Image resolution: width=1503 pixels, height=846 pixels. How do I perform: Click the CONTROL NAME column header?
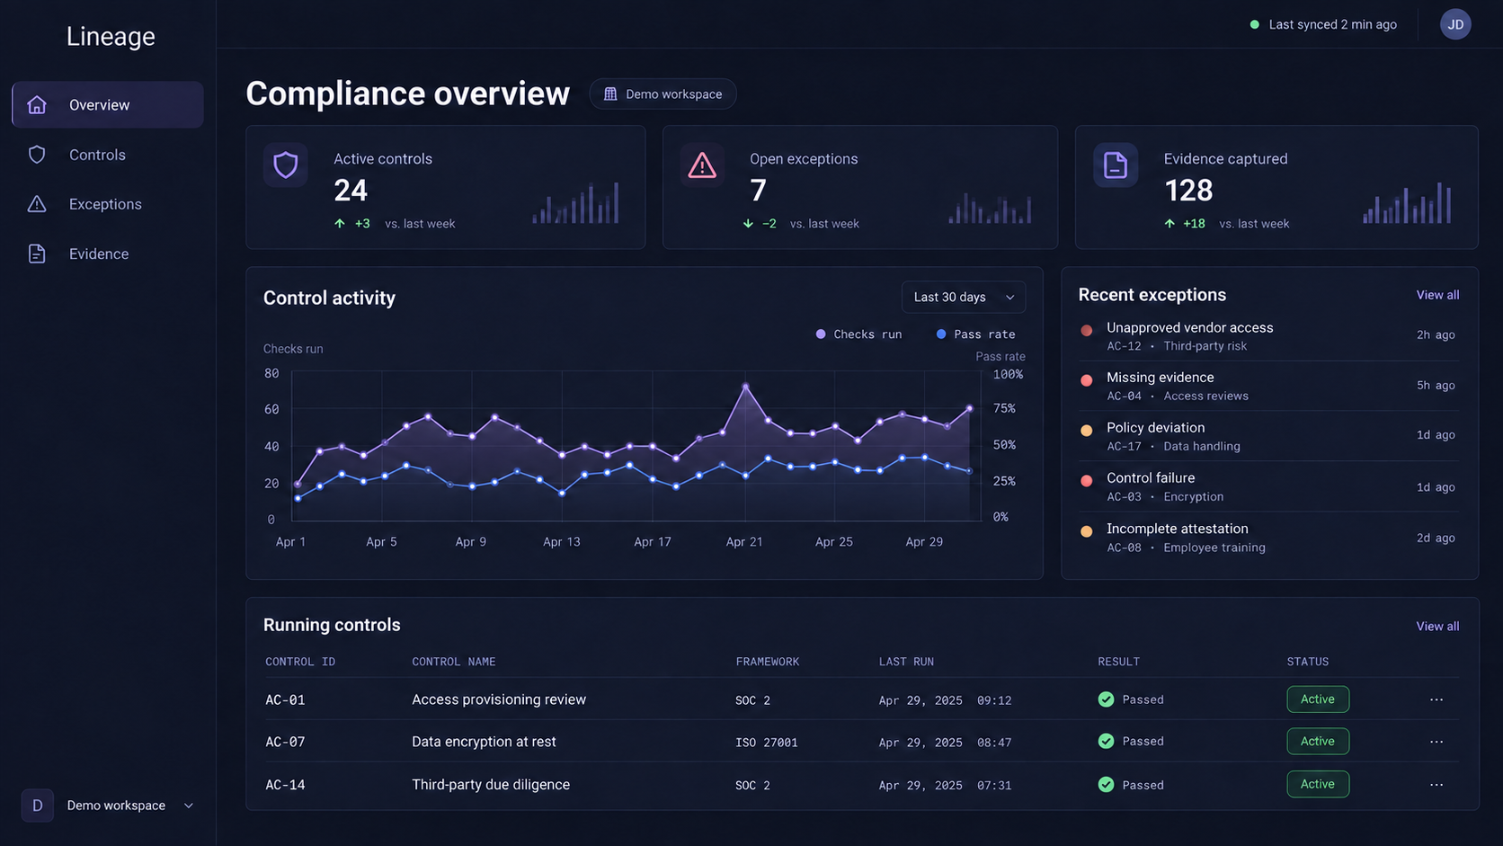coord(454,662)
